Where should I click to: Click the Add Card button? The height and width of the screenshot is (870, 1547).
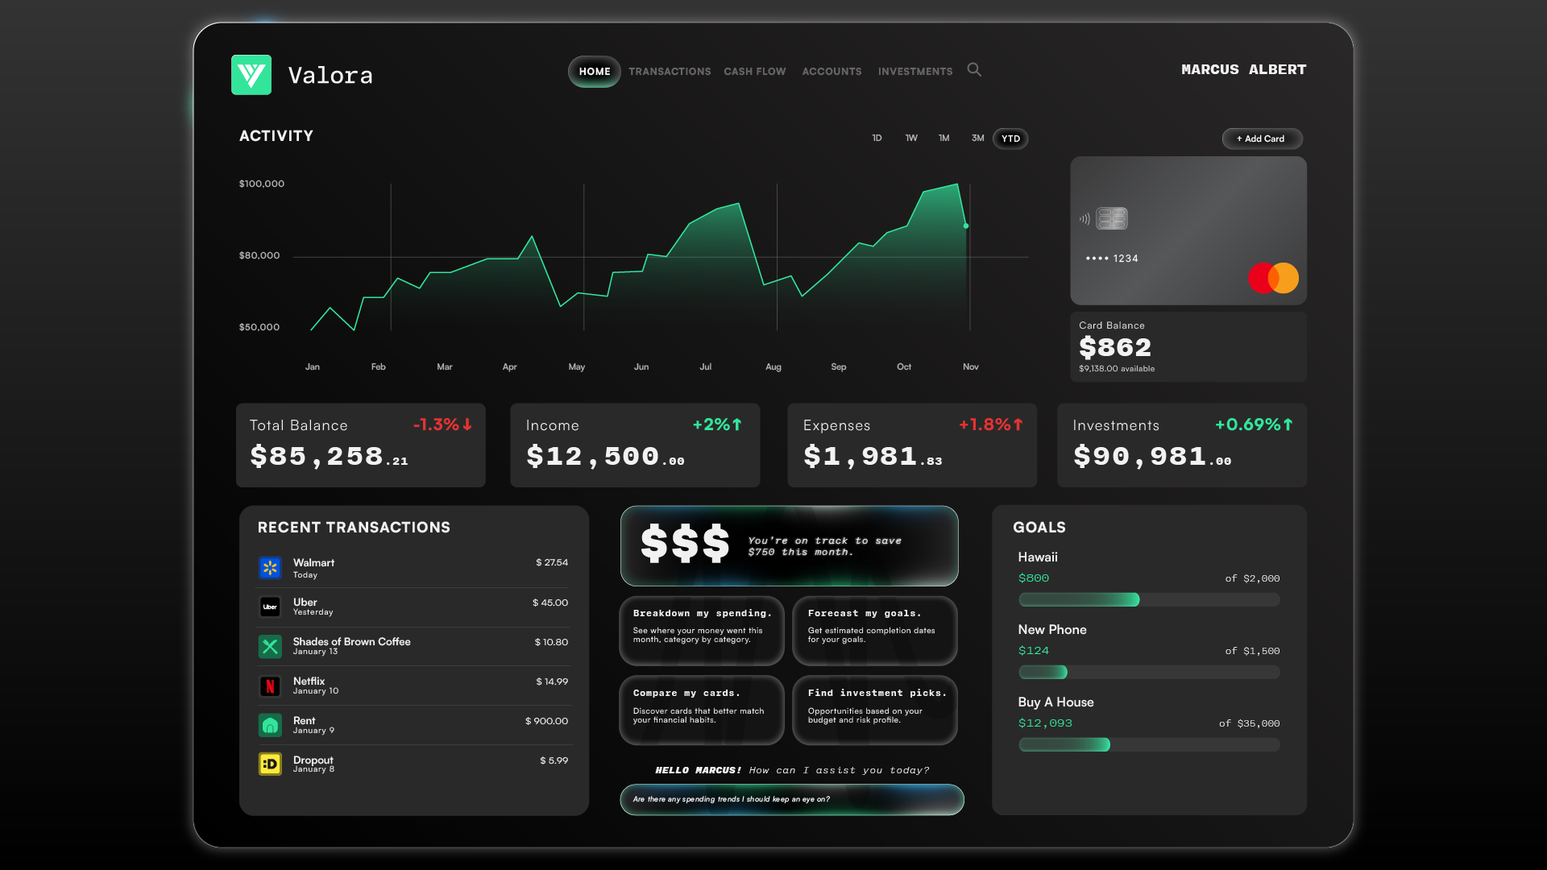coord(1262,139)
